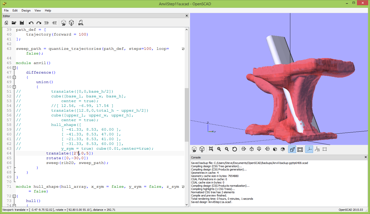Redo the edit in the editor toolbar

coord(39,23)
